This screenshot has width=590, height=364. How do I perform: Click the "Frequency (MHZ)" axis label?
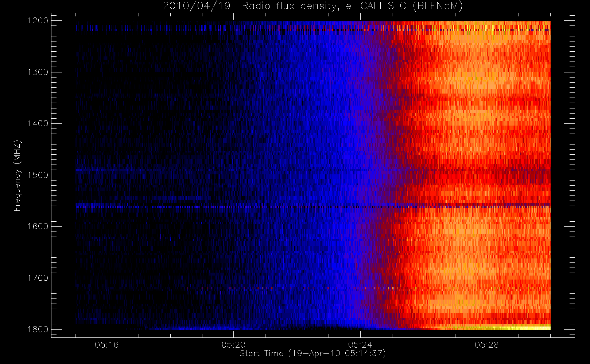point(17,175)
